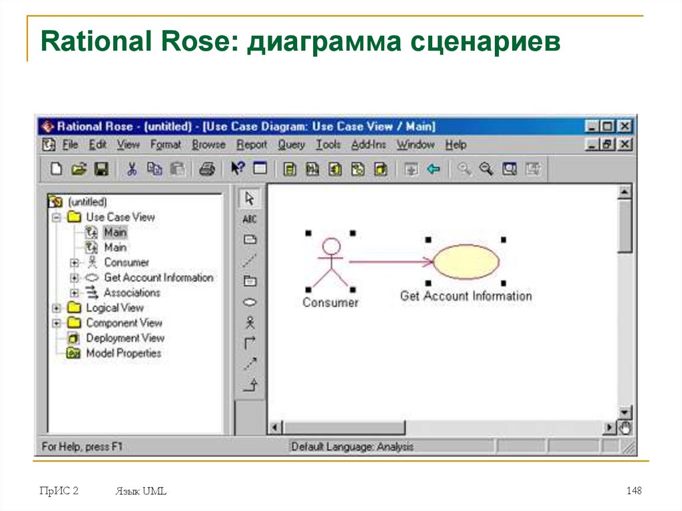Open the Help menu
Viewport: 682px width, 511px height.
tap(456, 145)
